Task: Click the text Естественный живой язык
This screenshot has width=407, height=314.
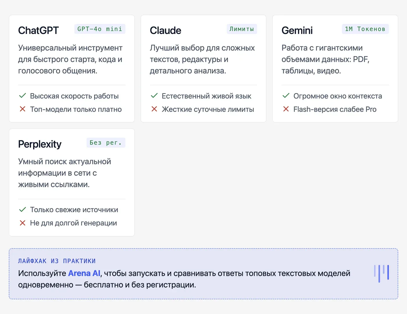Action: (x=206, y=96)
